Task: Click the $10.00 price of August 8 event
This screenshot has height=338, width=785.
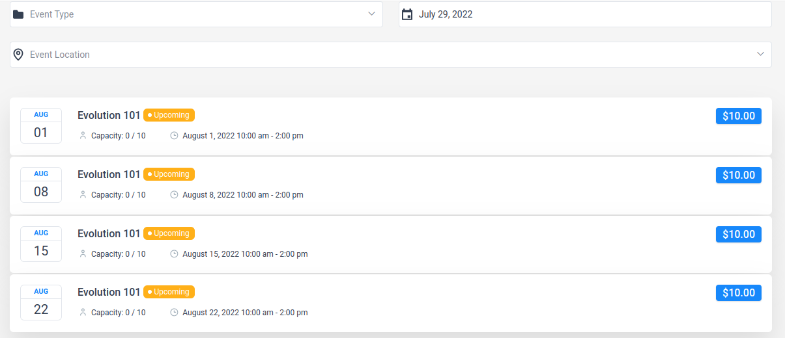Action: (739, 175)
